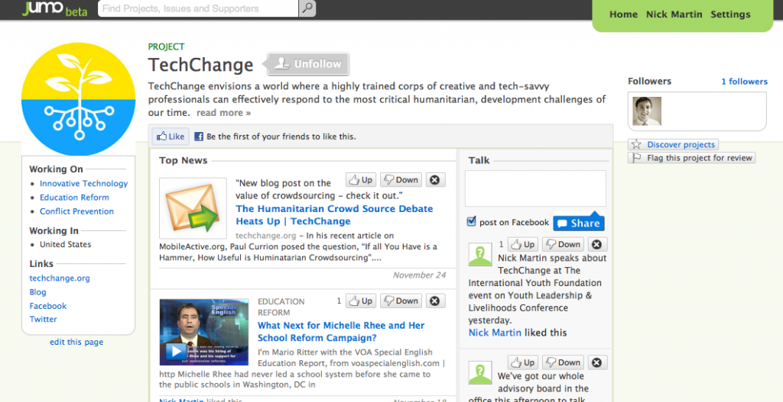Viewport: 783px width, 402px height.
Task: Open Innovative Technology issue link
Action: [84, 183]
